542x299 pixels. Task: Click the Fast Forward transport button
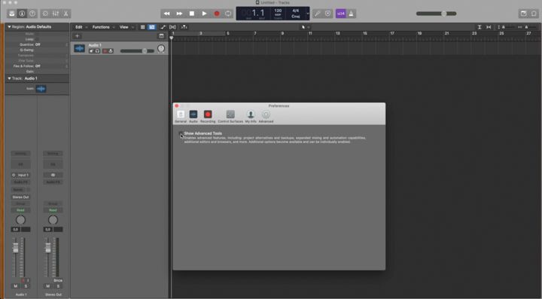(x=179, y=14)
